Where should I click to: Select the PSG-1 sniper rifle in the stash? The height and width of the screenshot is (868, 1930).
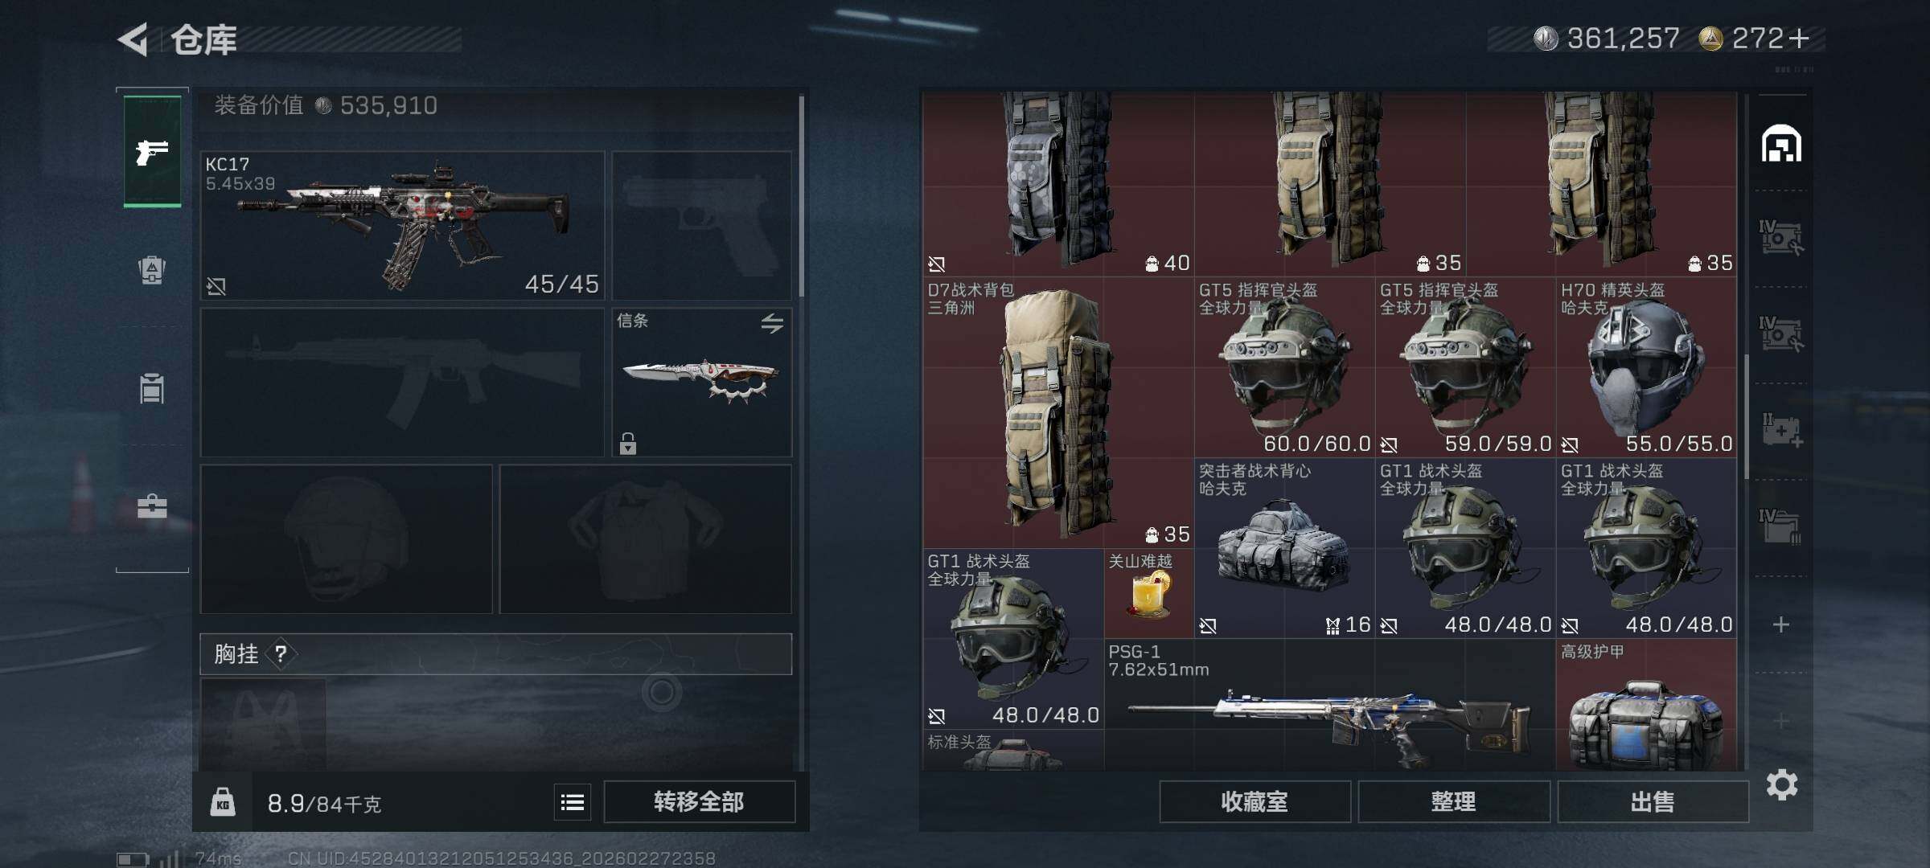point(1329,706)
